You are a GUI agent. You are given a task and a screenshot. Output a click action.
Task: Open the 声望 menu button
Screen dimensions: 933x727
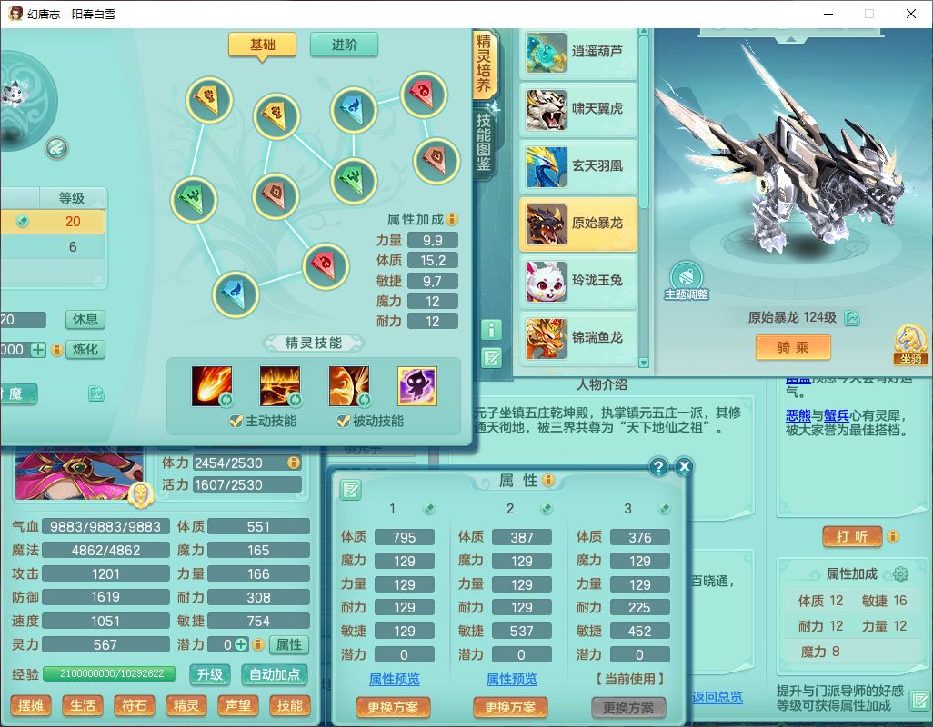point(238,705)
